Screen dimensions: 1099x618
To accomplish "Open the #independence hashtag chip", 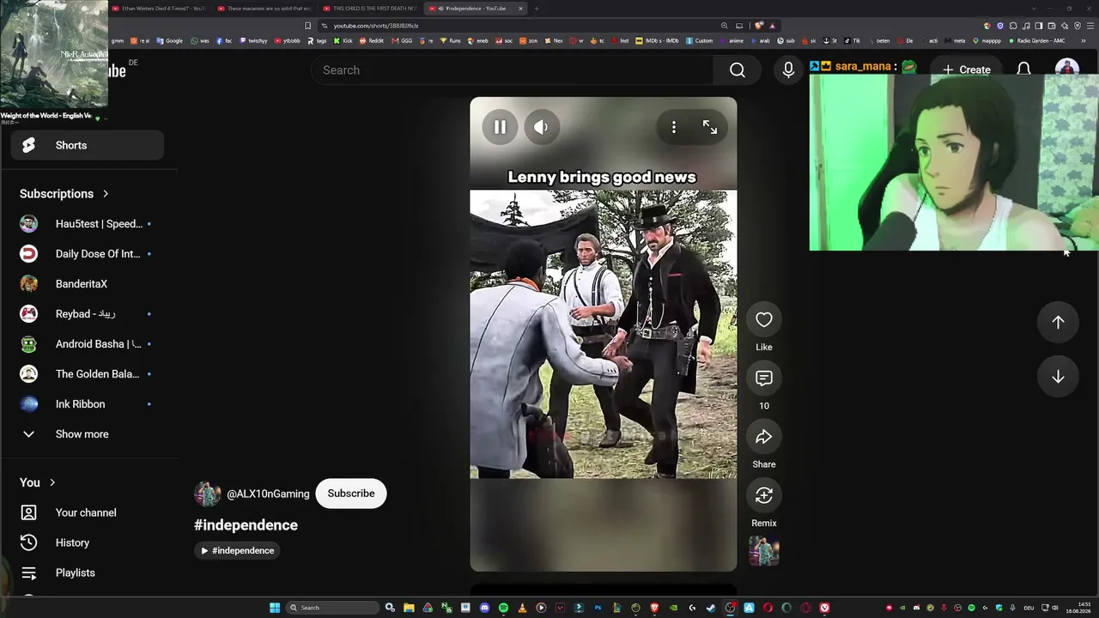I will (x=237, y=550).
